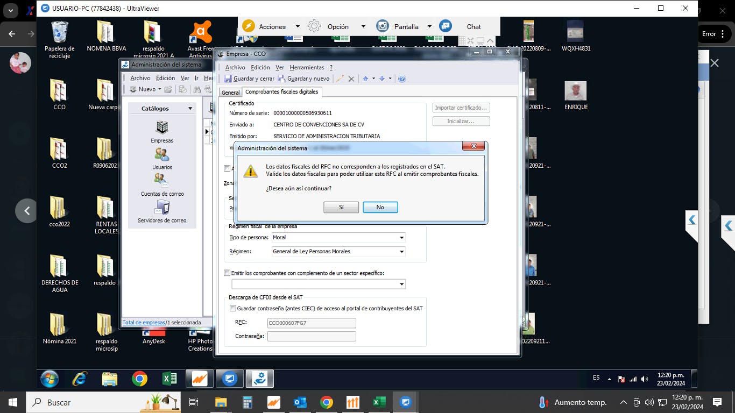Open local Windows notification center icon

[717, 402]
